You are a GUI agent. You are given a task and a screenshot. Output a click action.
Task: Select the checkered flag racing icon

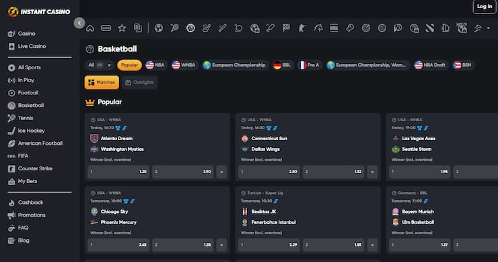pyautogui.click(x=286, y=28)
